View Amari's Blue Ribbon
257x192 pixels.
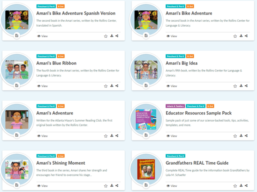pos(42,86)
